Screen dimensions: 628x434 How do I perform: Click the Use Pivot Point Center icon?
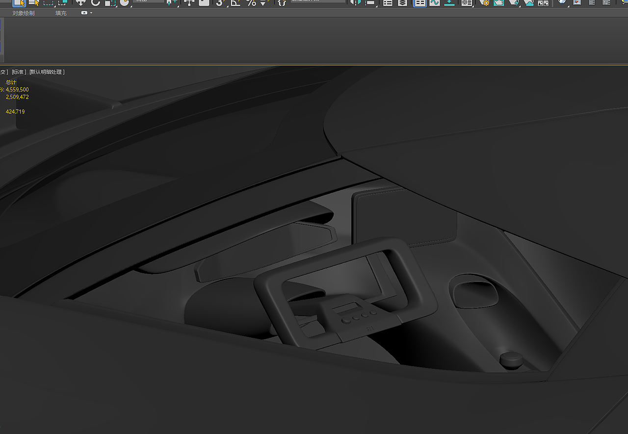(x=171, y=2)
